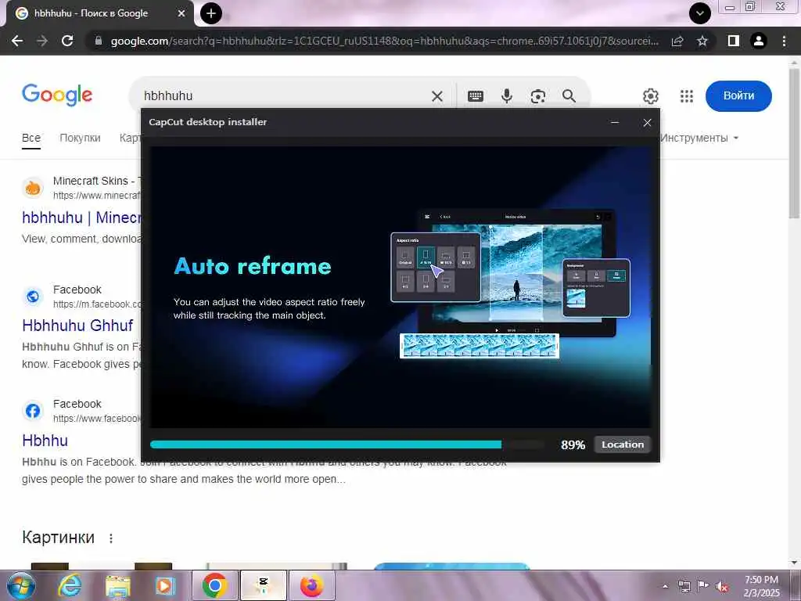This screenshot has height=601, width=801.
Task: Open Firefox from the taskbar
Action: pos(312,585)
